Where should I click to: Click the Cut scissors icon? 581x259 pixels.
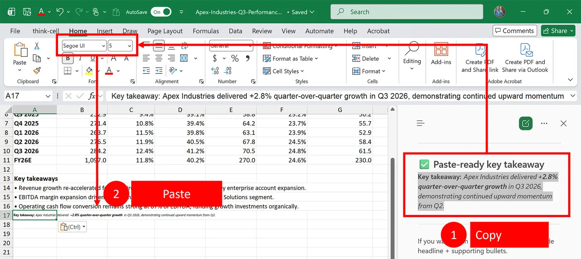click(x=37, y=46)
